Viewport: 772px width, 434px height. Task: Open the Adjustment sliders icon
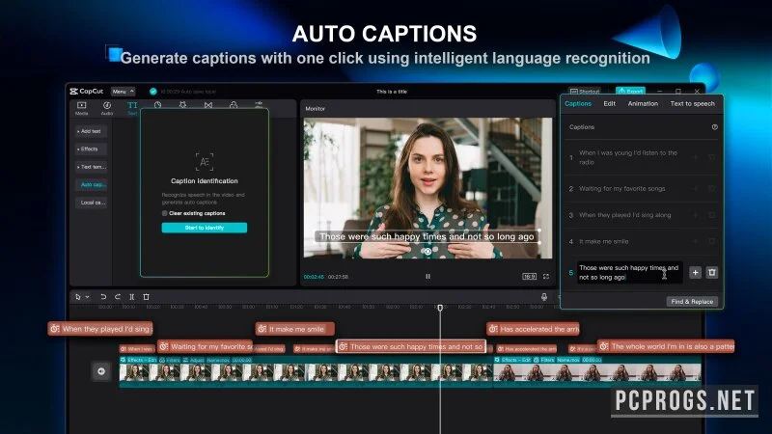tap(259, 104)
